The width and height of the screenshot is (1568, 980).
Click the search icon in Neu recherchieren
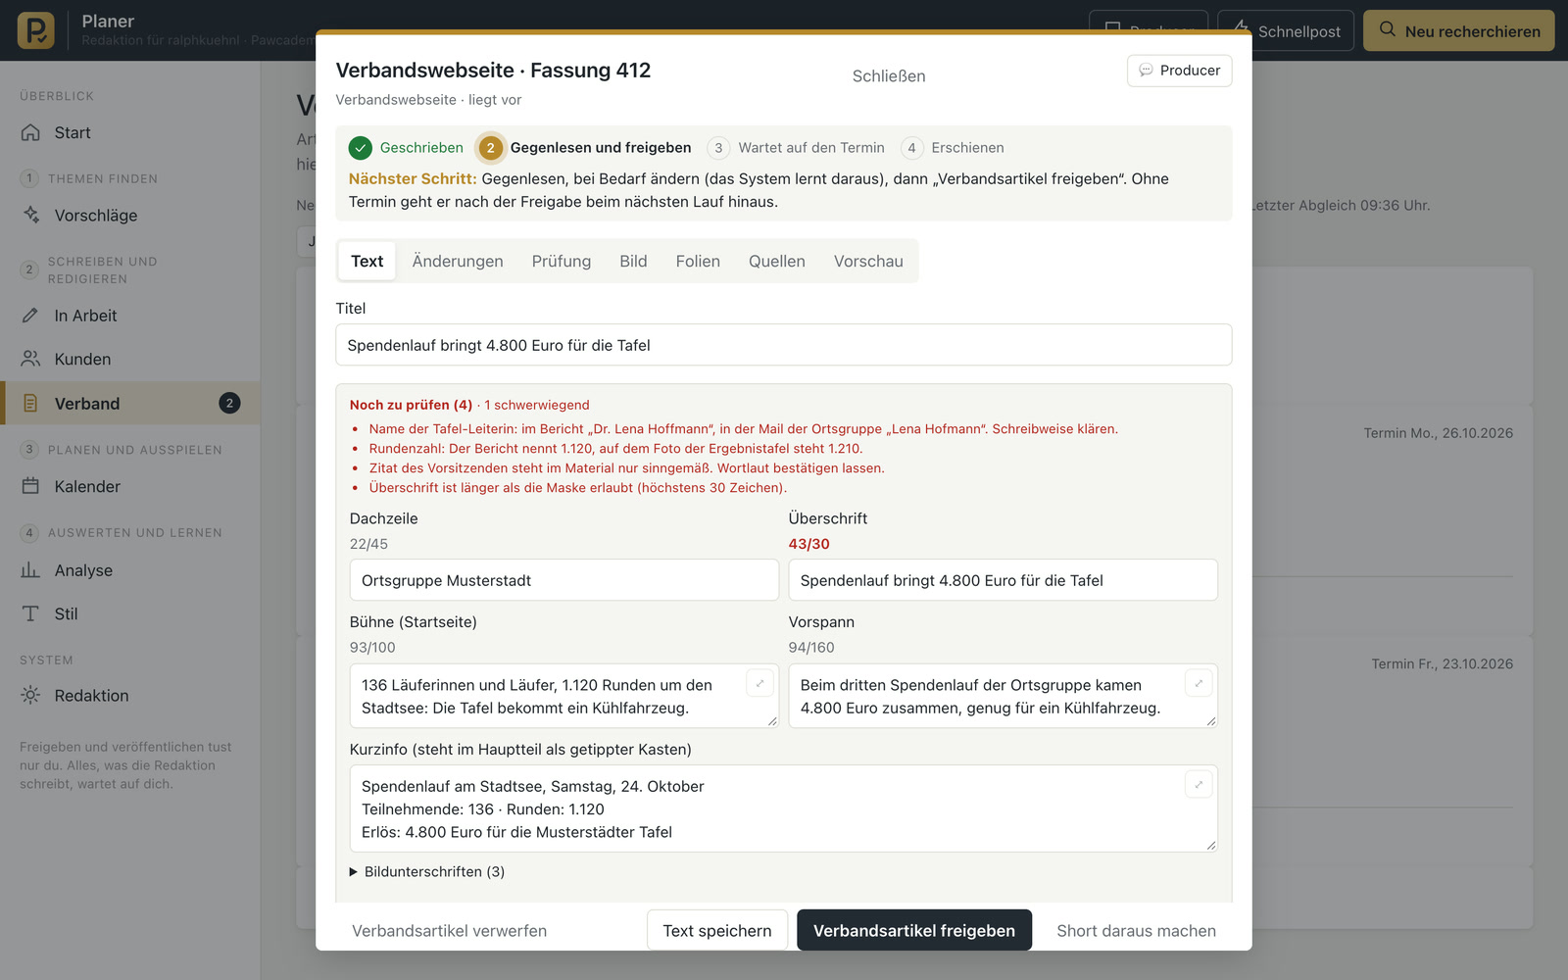point(1388,29)
